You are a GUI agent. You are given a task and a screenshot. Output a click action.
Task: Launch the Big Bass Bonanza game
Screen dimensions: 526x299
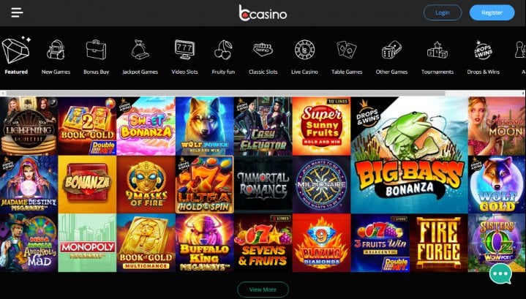click(409, 155)
